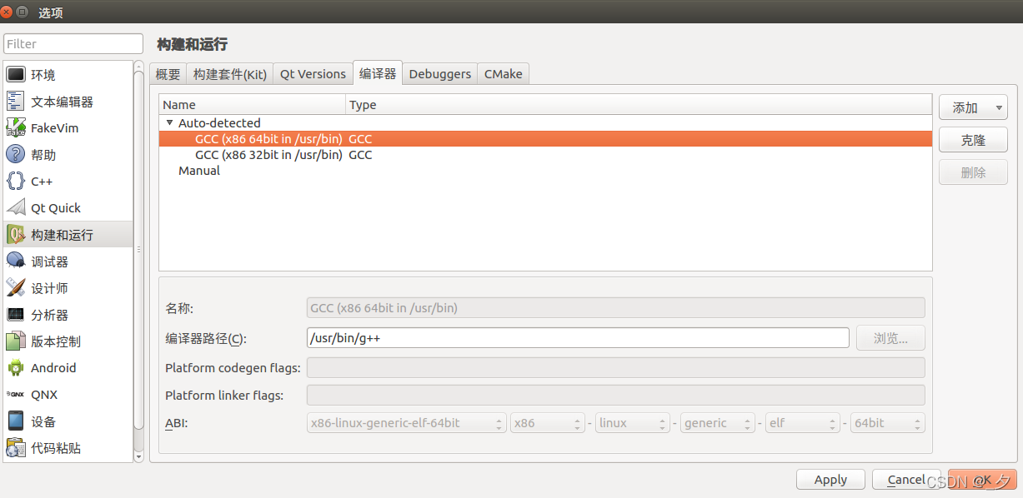This screenshot has width=1023, height=498.
Task: Open the 添加 dropdown button
Action: click(973, 107)
